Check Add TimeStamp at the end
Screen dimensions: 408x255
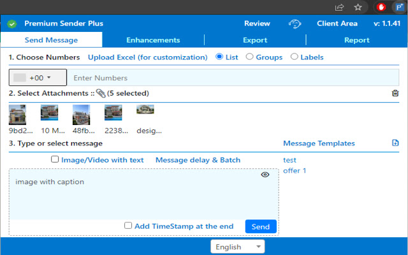click(128, 226)
